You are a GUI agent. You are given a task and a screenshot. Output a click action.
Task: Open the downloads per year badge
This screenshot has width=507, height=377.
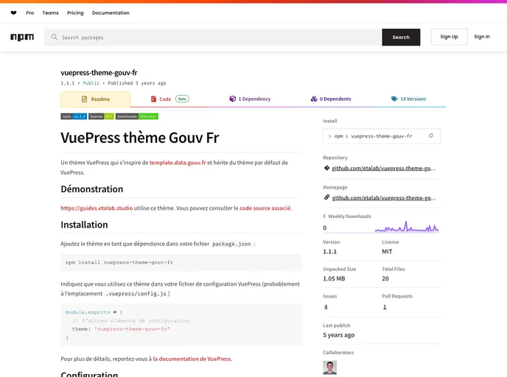click(137, 116)
